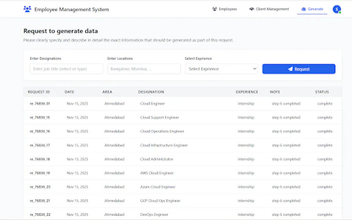The image size is (352, 220).
Task: Click the complete status for Cloud Engineer
Action: tap(325, 104)
